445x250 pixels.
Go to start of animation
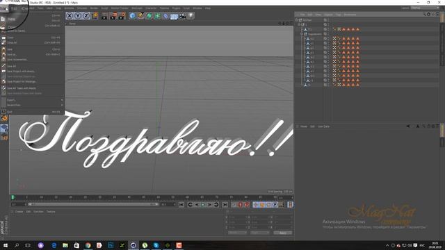click(x=181, y=205)
